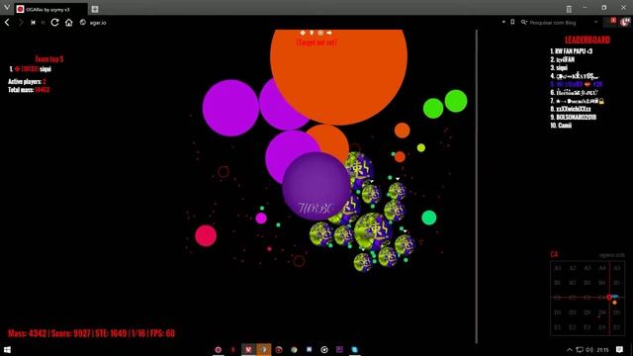Click leaderboard entry 3. siqui

click(x=559, y=68)
